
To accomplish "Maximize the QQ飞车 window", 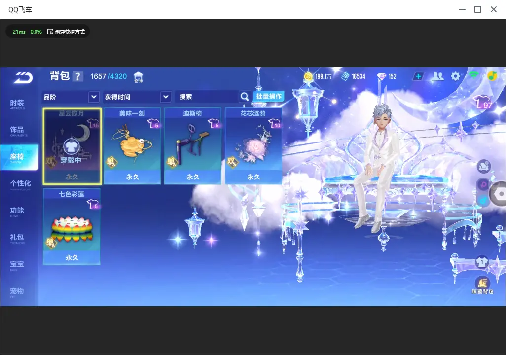I will coord(478,9).
